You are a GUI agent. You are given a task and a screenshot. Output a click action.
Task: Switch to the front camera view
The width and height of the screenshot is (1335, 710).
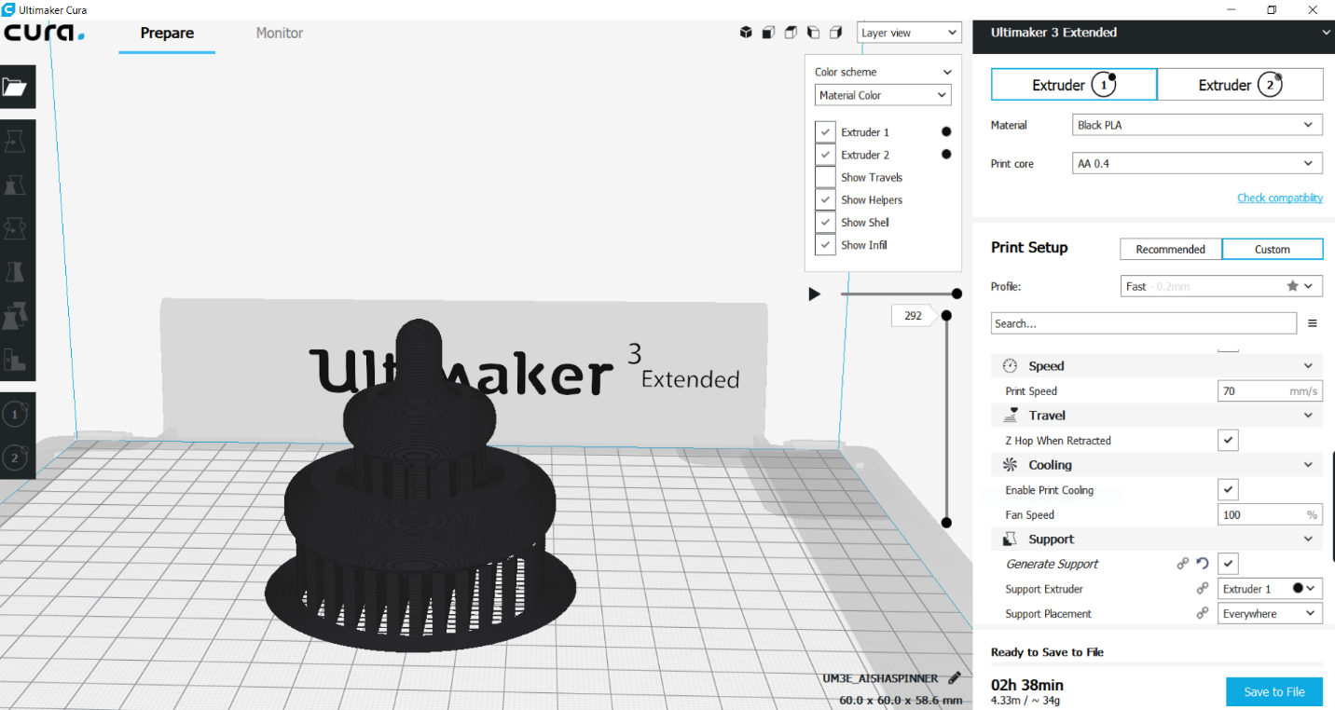[768, 33]
